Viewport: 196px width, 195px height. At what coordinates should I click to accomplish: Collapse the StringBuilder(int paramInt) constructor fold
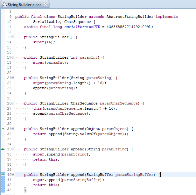tap(13, 57)
